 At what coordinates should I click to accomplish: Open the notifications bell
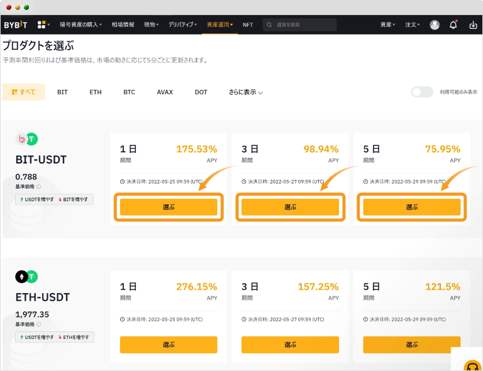point(453,25)
